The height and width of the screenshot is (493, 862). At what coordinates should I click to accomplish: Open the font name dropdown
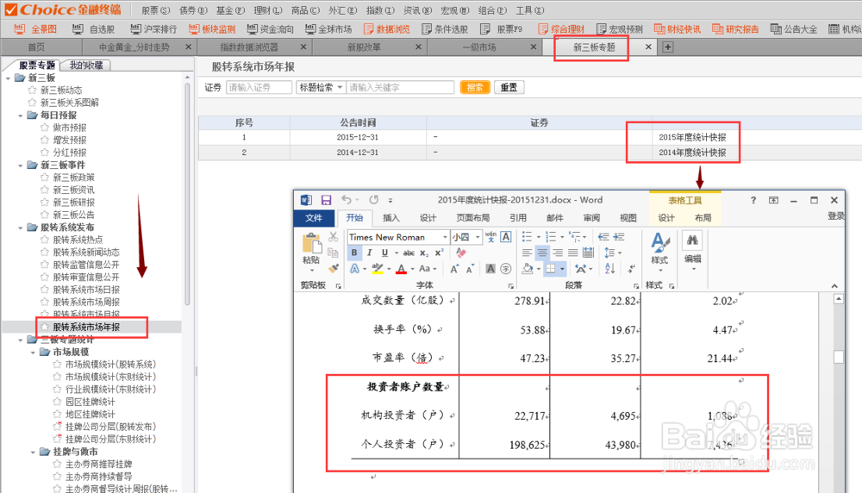[x=444, y=237]
